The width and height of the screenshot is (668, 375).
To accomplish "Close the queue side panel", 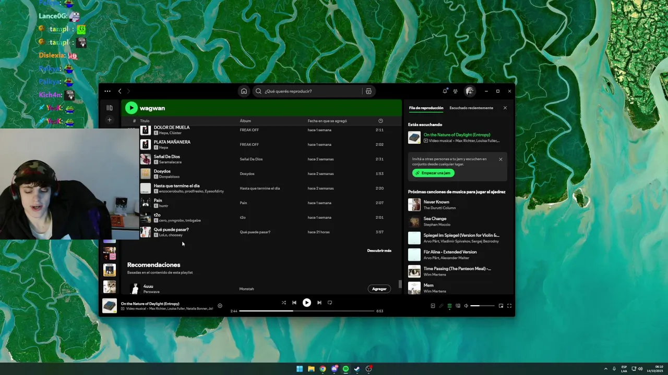I will point(505,108).
